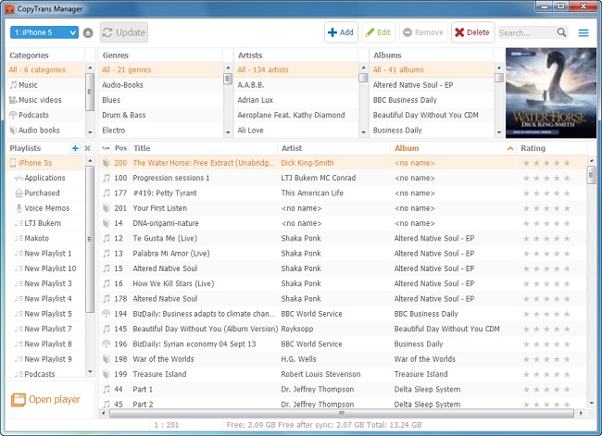Open the Applications playlist
Image resolution: width=602 pixels, height=436 pixels.
(x=45, y=178)
